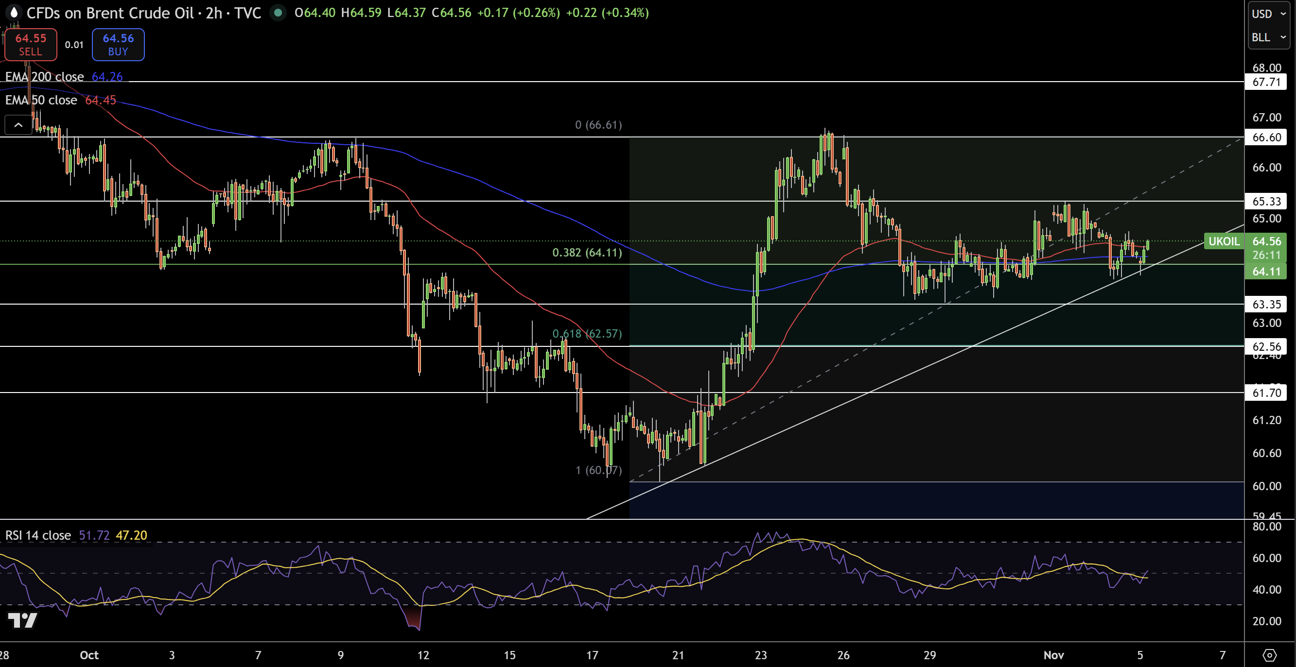Collapse the indicator legend with the chevron button
This screenshot has height=667, width=1296.
pyautogui.click(x=18, y=125)
